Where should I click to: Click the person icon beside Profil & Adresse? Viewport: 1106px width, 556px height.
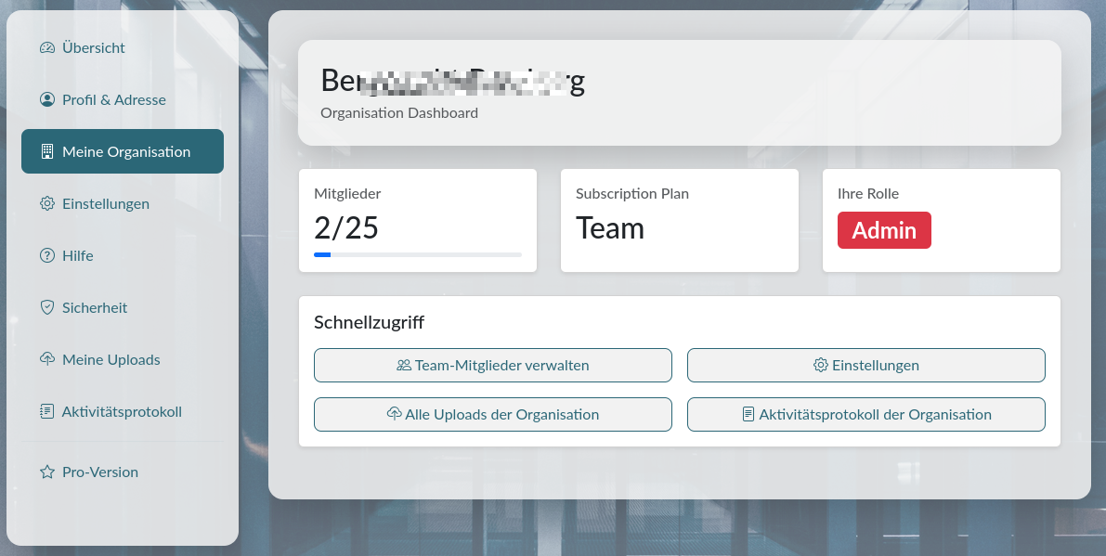pyautogui.click(x=47, y=99)
